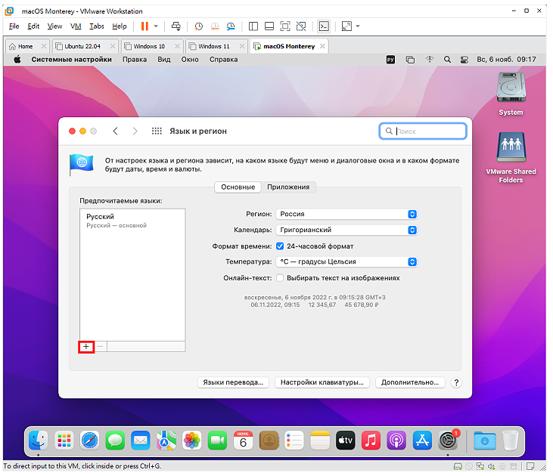Click the help question mark button
This screenshot has width=553, height=476.
[x=456, y=382]
